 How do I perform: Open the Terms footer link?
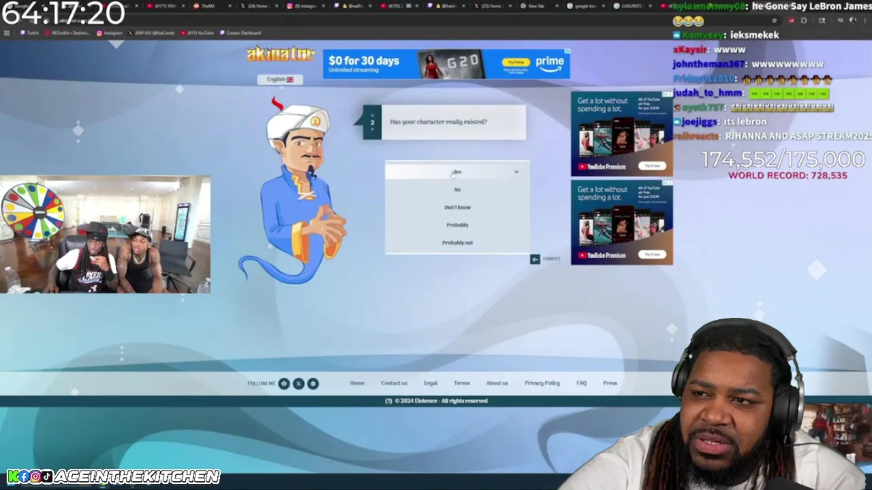pyautogui.click(x=462, y=383)
